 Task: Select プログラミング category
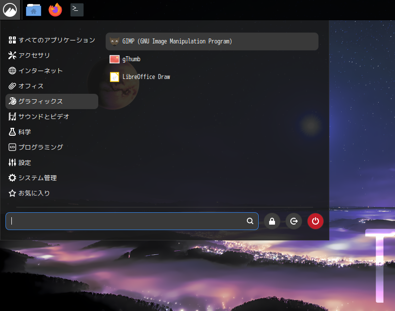pos(52,147)
